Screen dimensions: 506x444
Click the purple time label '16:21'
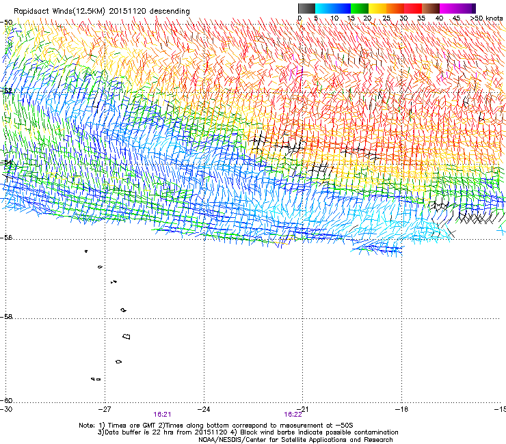[x=162, y=415]
